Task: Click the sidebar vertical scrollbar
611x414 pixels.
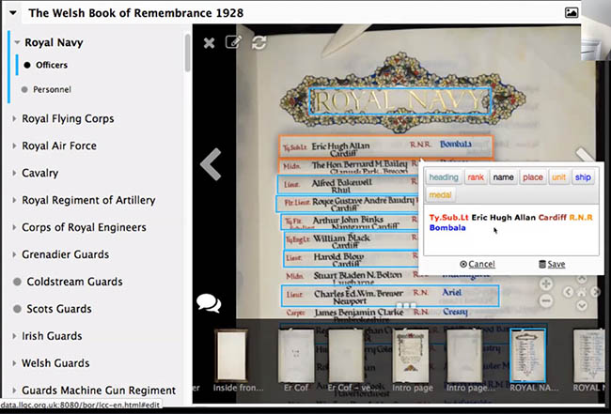Action: tap(187, 53)
